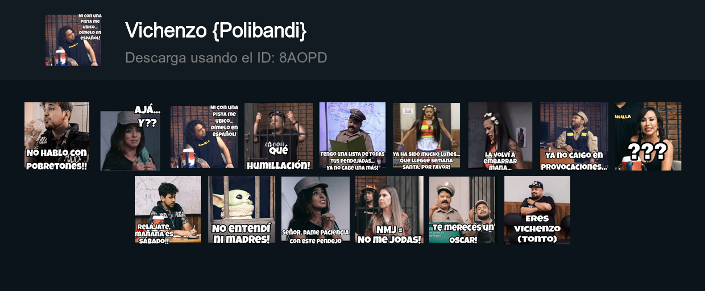
Task: Click the Baby Yoda 'No entendí ni madres' sticker
Action: click(242, 210)
